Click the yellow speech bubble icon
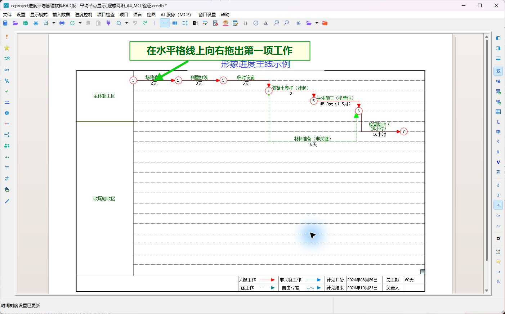Image resolution: width=505 pixels, height=314 pixels. (x=498, y=261)
